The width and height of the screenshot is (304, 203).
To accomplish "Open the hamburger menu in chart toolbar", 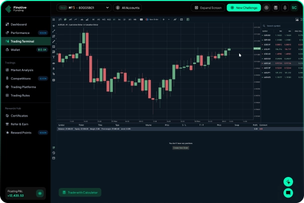I will tap(54, 19).
